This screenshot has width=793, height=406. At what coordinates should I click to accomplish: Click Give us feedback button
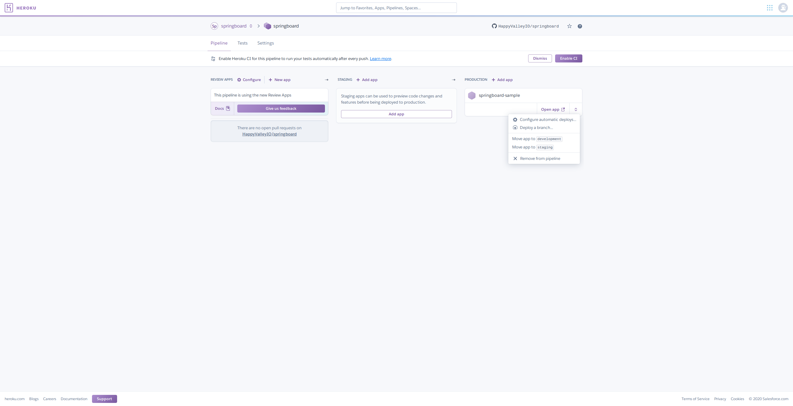coord(281,109)
